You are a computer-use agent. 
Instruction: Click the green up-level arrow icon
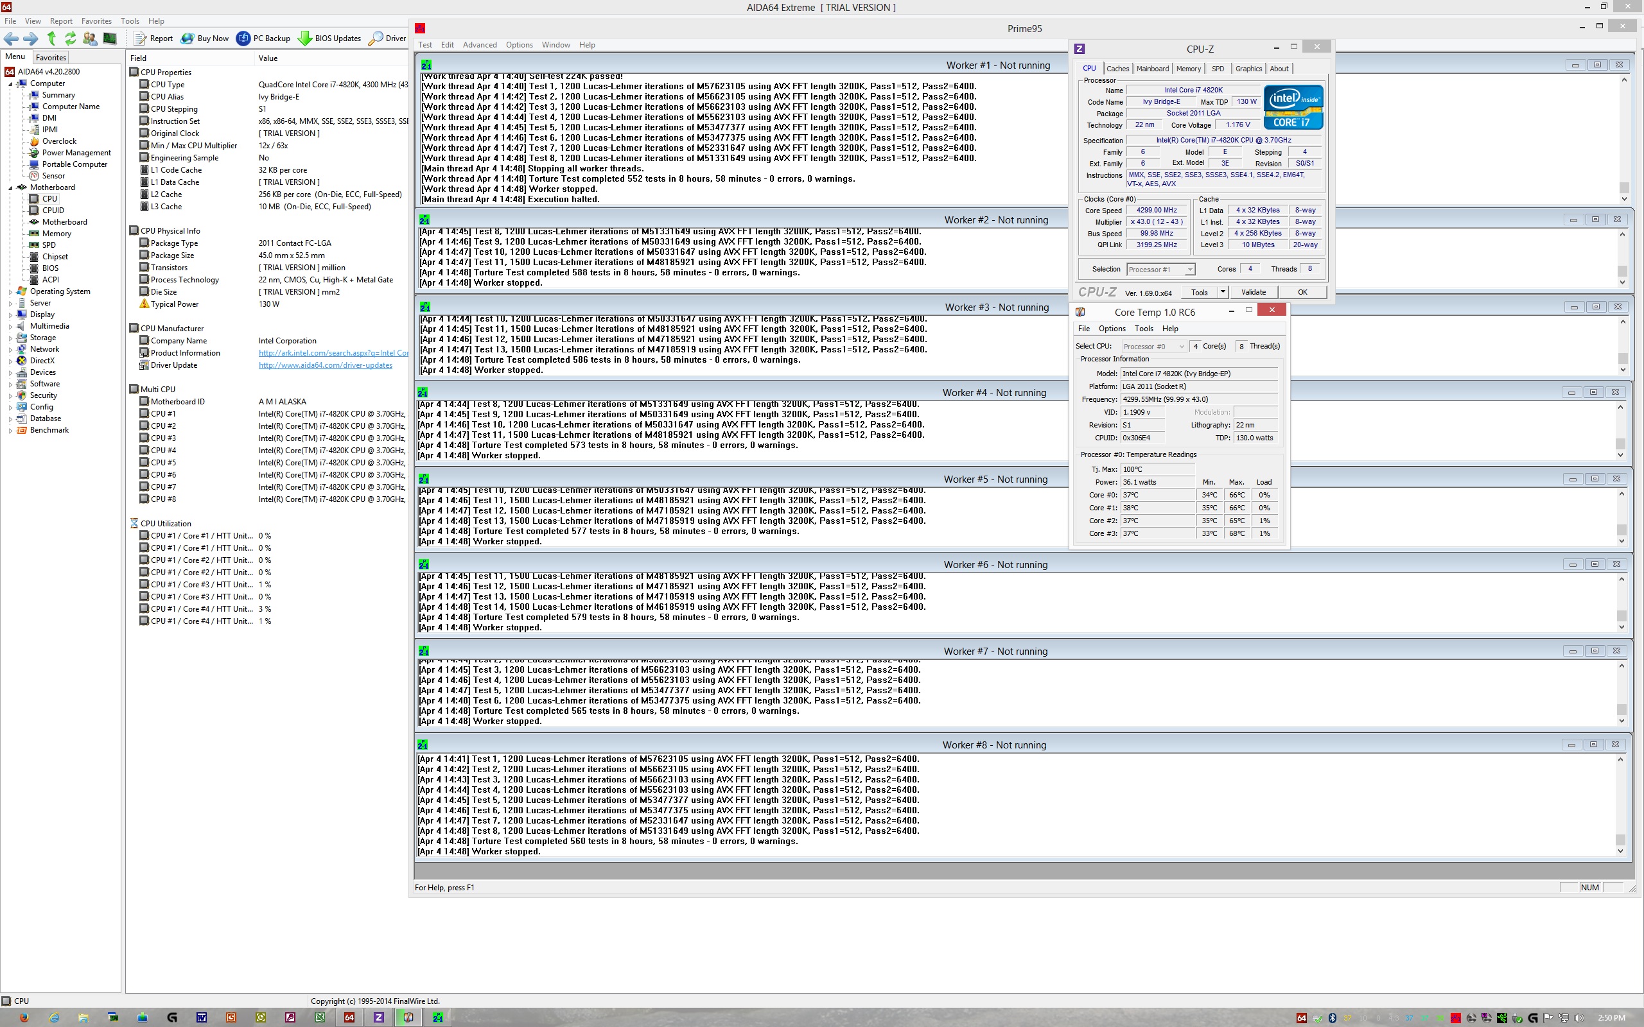[51, 39]
